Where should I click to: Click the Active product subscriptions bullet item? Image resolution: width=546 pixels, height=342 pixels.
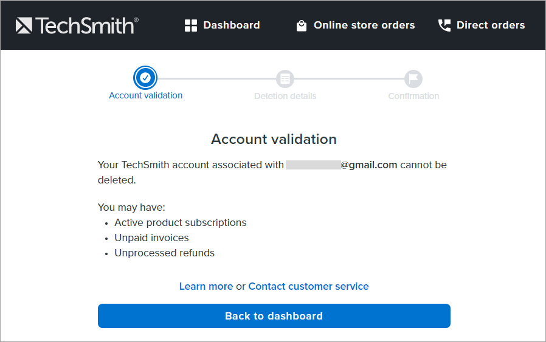[180, 222]
